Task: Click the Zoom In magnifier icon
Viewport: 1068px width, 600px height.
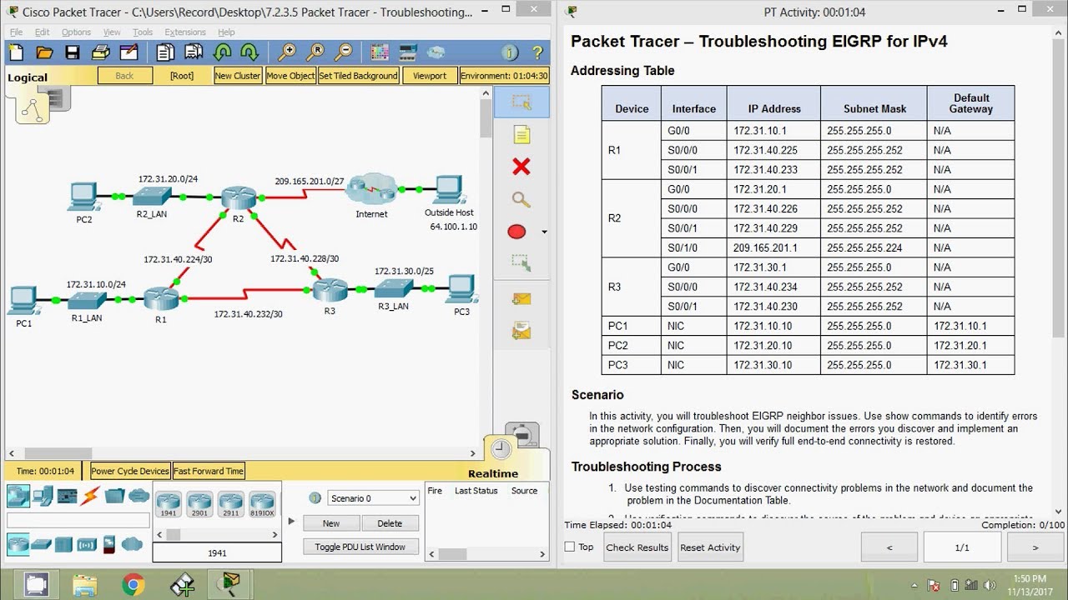Action: 287,52
